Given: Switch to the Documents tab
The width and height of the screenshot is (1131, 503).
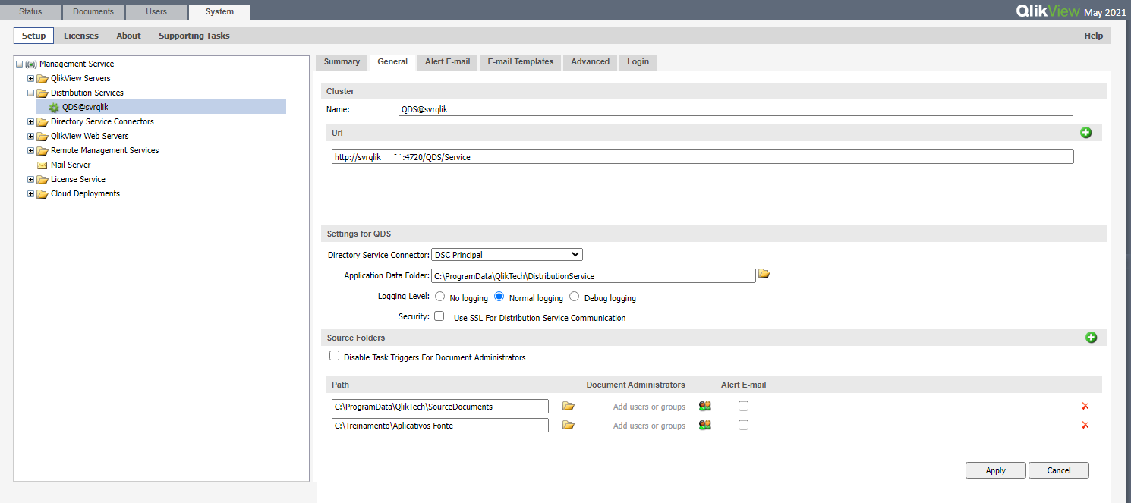Looking at the screenshot, I should tap(93, 11).
